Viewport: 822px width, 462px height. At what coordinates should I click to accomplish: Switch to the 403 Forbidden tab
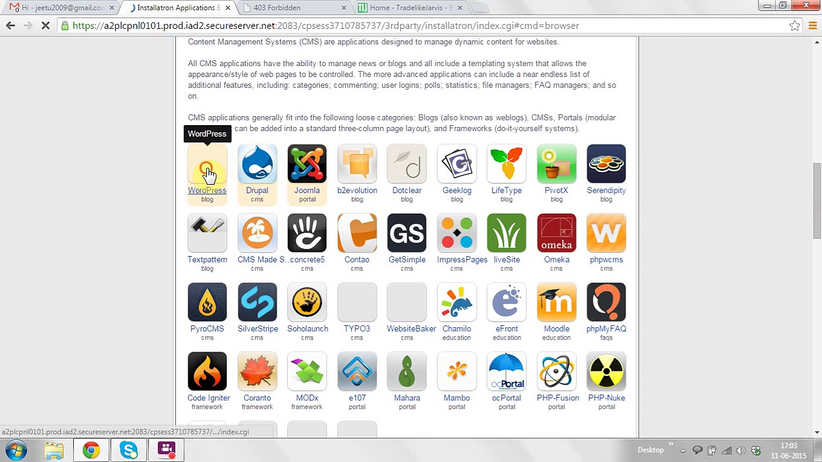pos(295,8)
